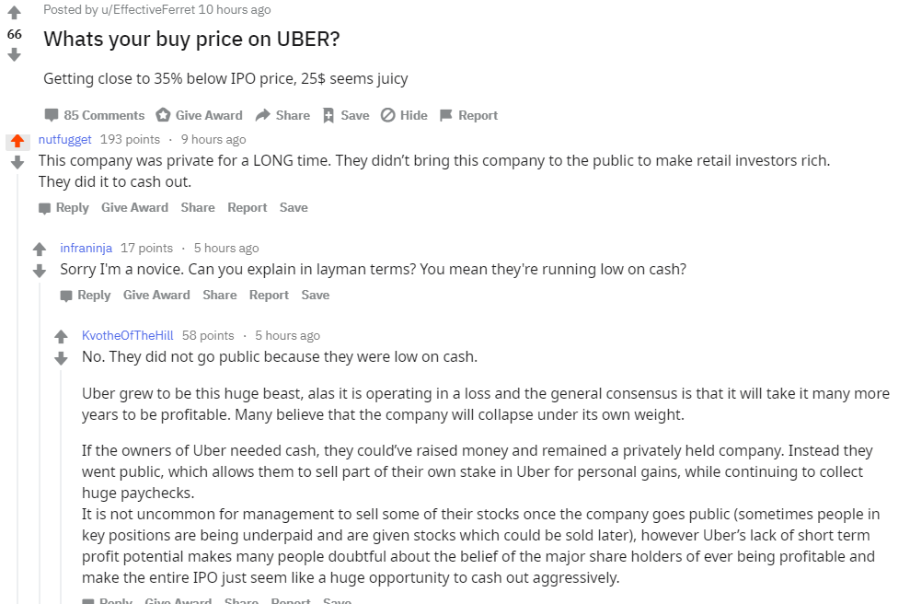Downvote infraninja's novice question comment
Viewport: 910px width, 604px height.
pyautogui.click(x=39, y=271)
